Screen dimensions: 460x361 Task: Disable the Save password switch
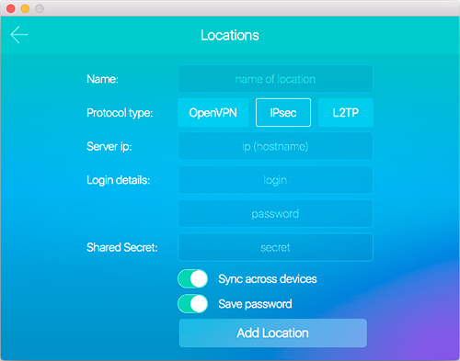[193, 304]
